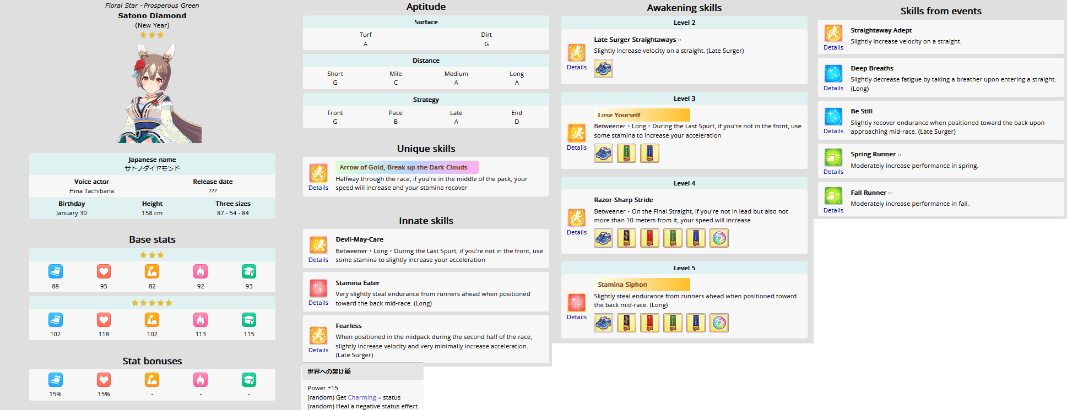1067x410 pixels.
Task: Click the Satono Diamond character portrait
Action: tap(159, 94)
